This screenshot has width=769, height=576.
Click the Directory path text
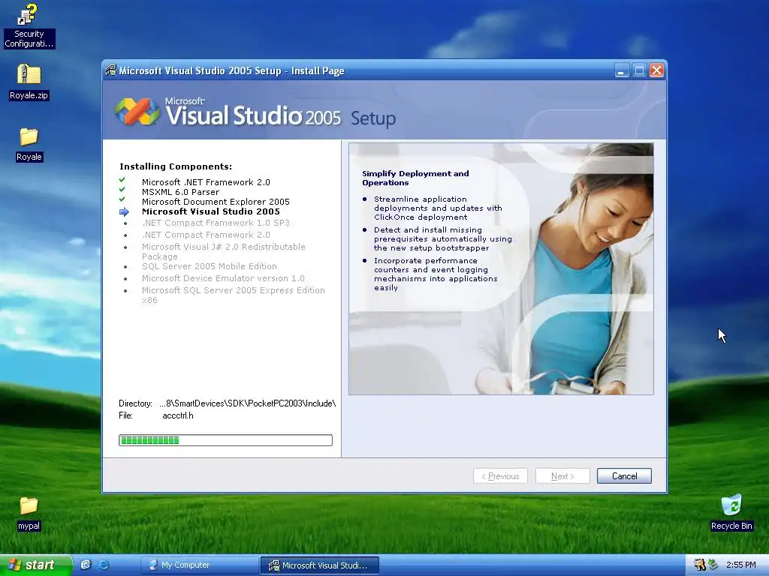[x=248, y=403]
